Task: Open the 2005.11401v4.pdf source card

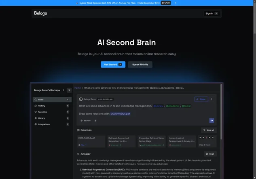Action: point(91,141)
